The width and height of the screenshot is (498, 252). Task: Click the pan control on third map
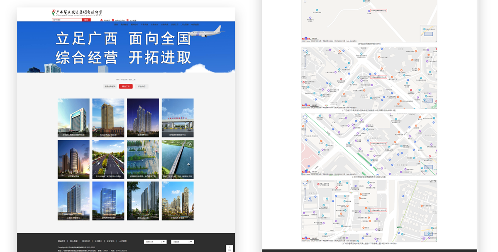(x=305, y=118)
